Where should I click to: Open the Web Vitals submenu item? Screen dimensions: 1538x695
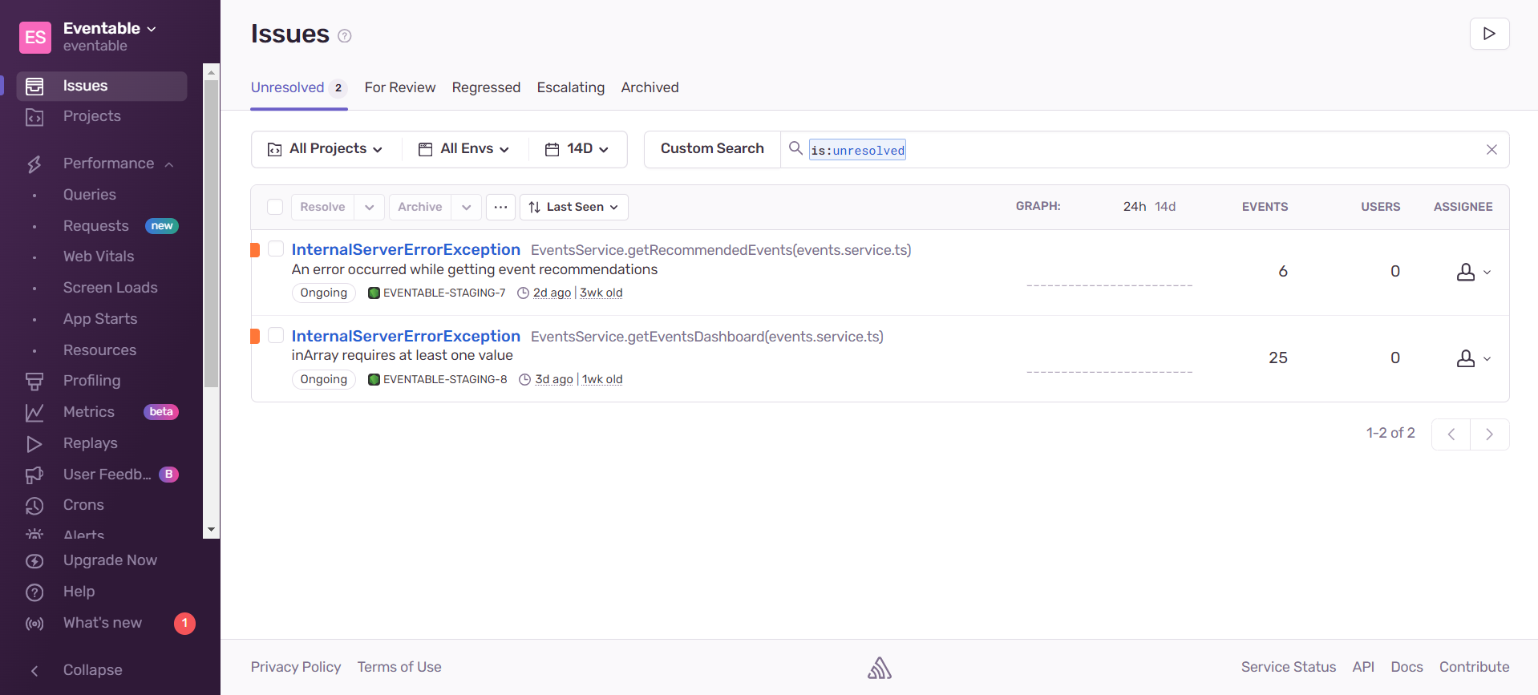pos(99,257)
